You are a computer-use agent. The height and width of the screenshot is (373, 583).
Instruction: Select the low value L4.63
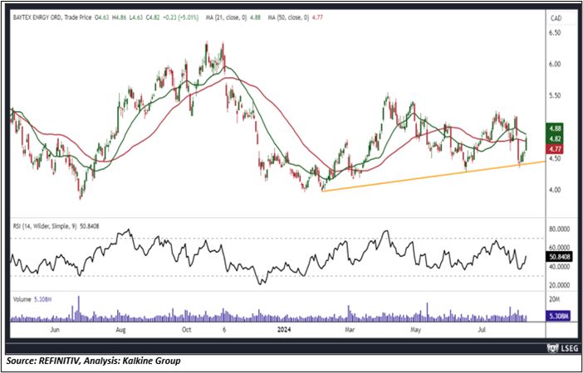pos(136,17)
